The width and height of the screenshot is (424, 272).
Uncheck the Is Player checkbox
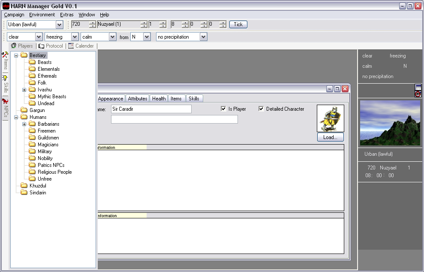coord(223,109)
